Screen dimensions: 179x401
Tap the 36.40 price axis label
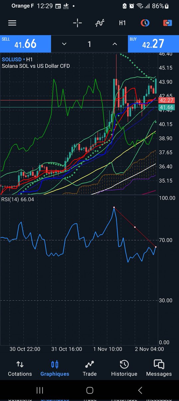tap(165, 166)
